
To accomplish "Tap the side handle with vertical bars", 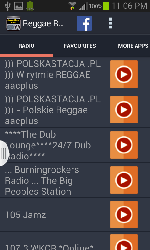I will (x=4, y=153).
